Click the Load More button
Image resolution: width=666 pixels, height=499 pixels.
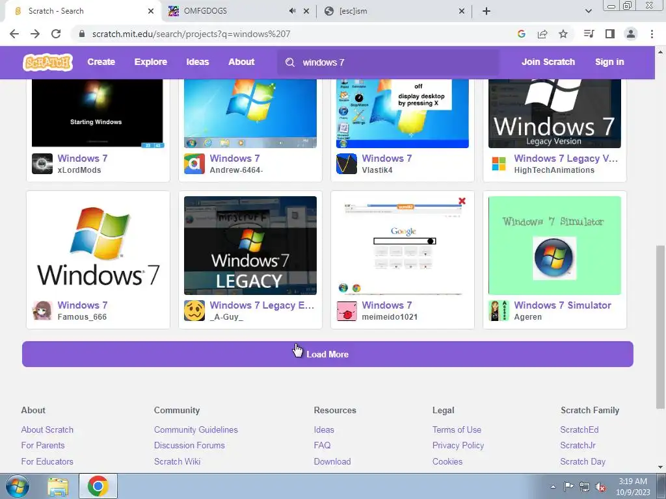click(328, 354)
